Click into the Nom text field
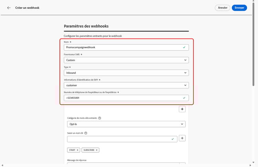The width and height of the screenshot is (258, 167). (x=122, y=48)
